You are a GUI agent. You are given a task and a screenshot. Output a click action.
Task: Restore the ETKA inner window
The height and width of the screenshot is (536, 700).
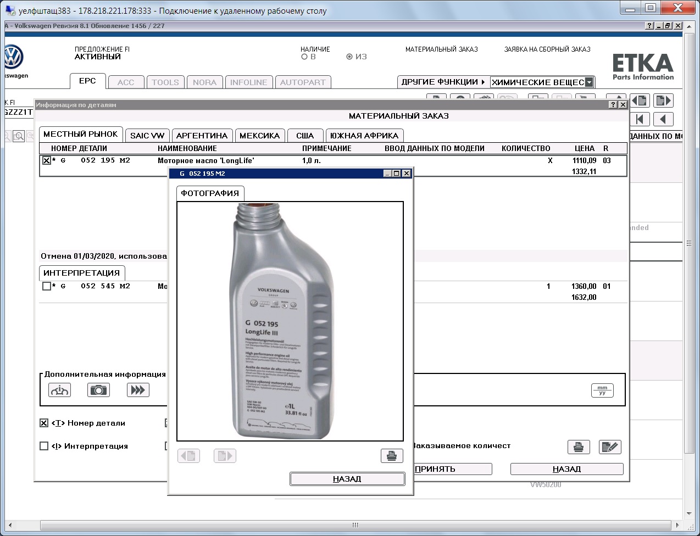(x=668, y=26)
